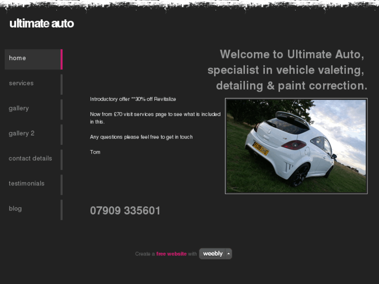Click 'Any questions please feel free' text
The width and height of the screenshot is (379, 284).
pos(141,137)
